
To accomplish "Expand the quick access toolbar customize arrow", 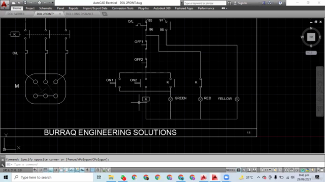I will click(53, 3).
